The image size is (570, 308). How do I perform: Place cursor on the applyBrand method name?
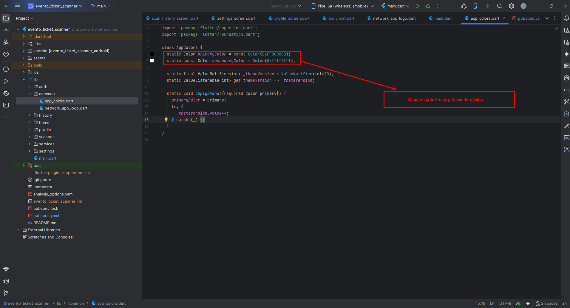[207, 93]
